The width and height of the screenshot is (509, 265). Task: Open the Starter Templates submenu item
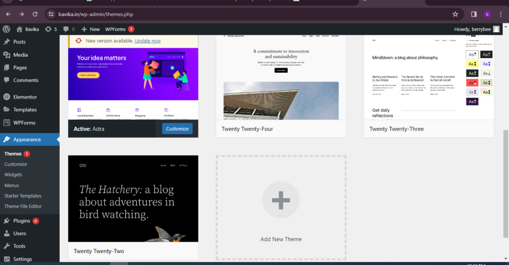[x=23, y=196]
